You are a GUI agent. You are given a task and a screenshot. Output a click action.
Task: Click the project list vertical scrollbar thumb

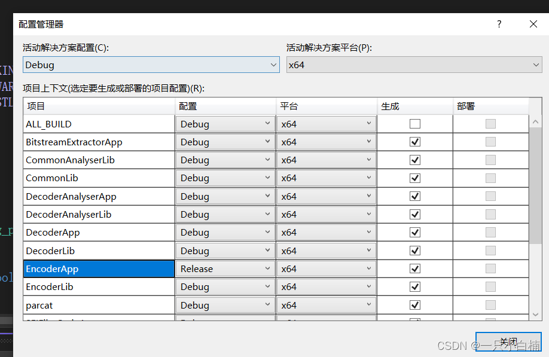coord(535,185)
